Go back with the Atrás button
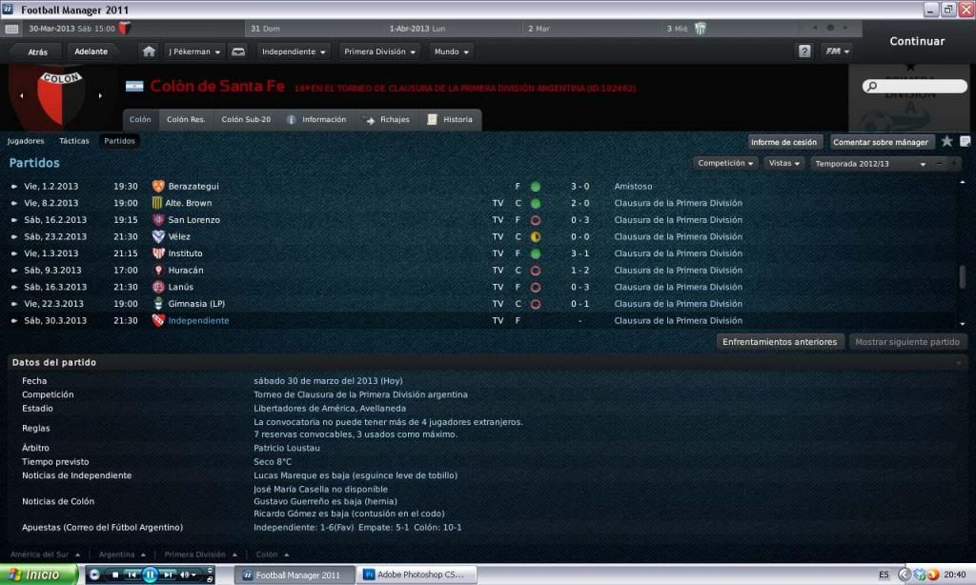The image size is (976, 585). pyautogui.click(x=37, y=51)
